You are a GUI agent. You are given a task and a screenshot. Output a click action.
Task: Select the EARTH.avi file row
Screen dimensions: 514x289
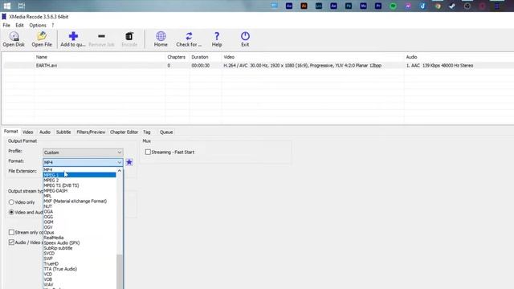coord(259,66)
